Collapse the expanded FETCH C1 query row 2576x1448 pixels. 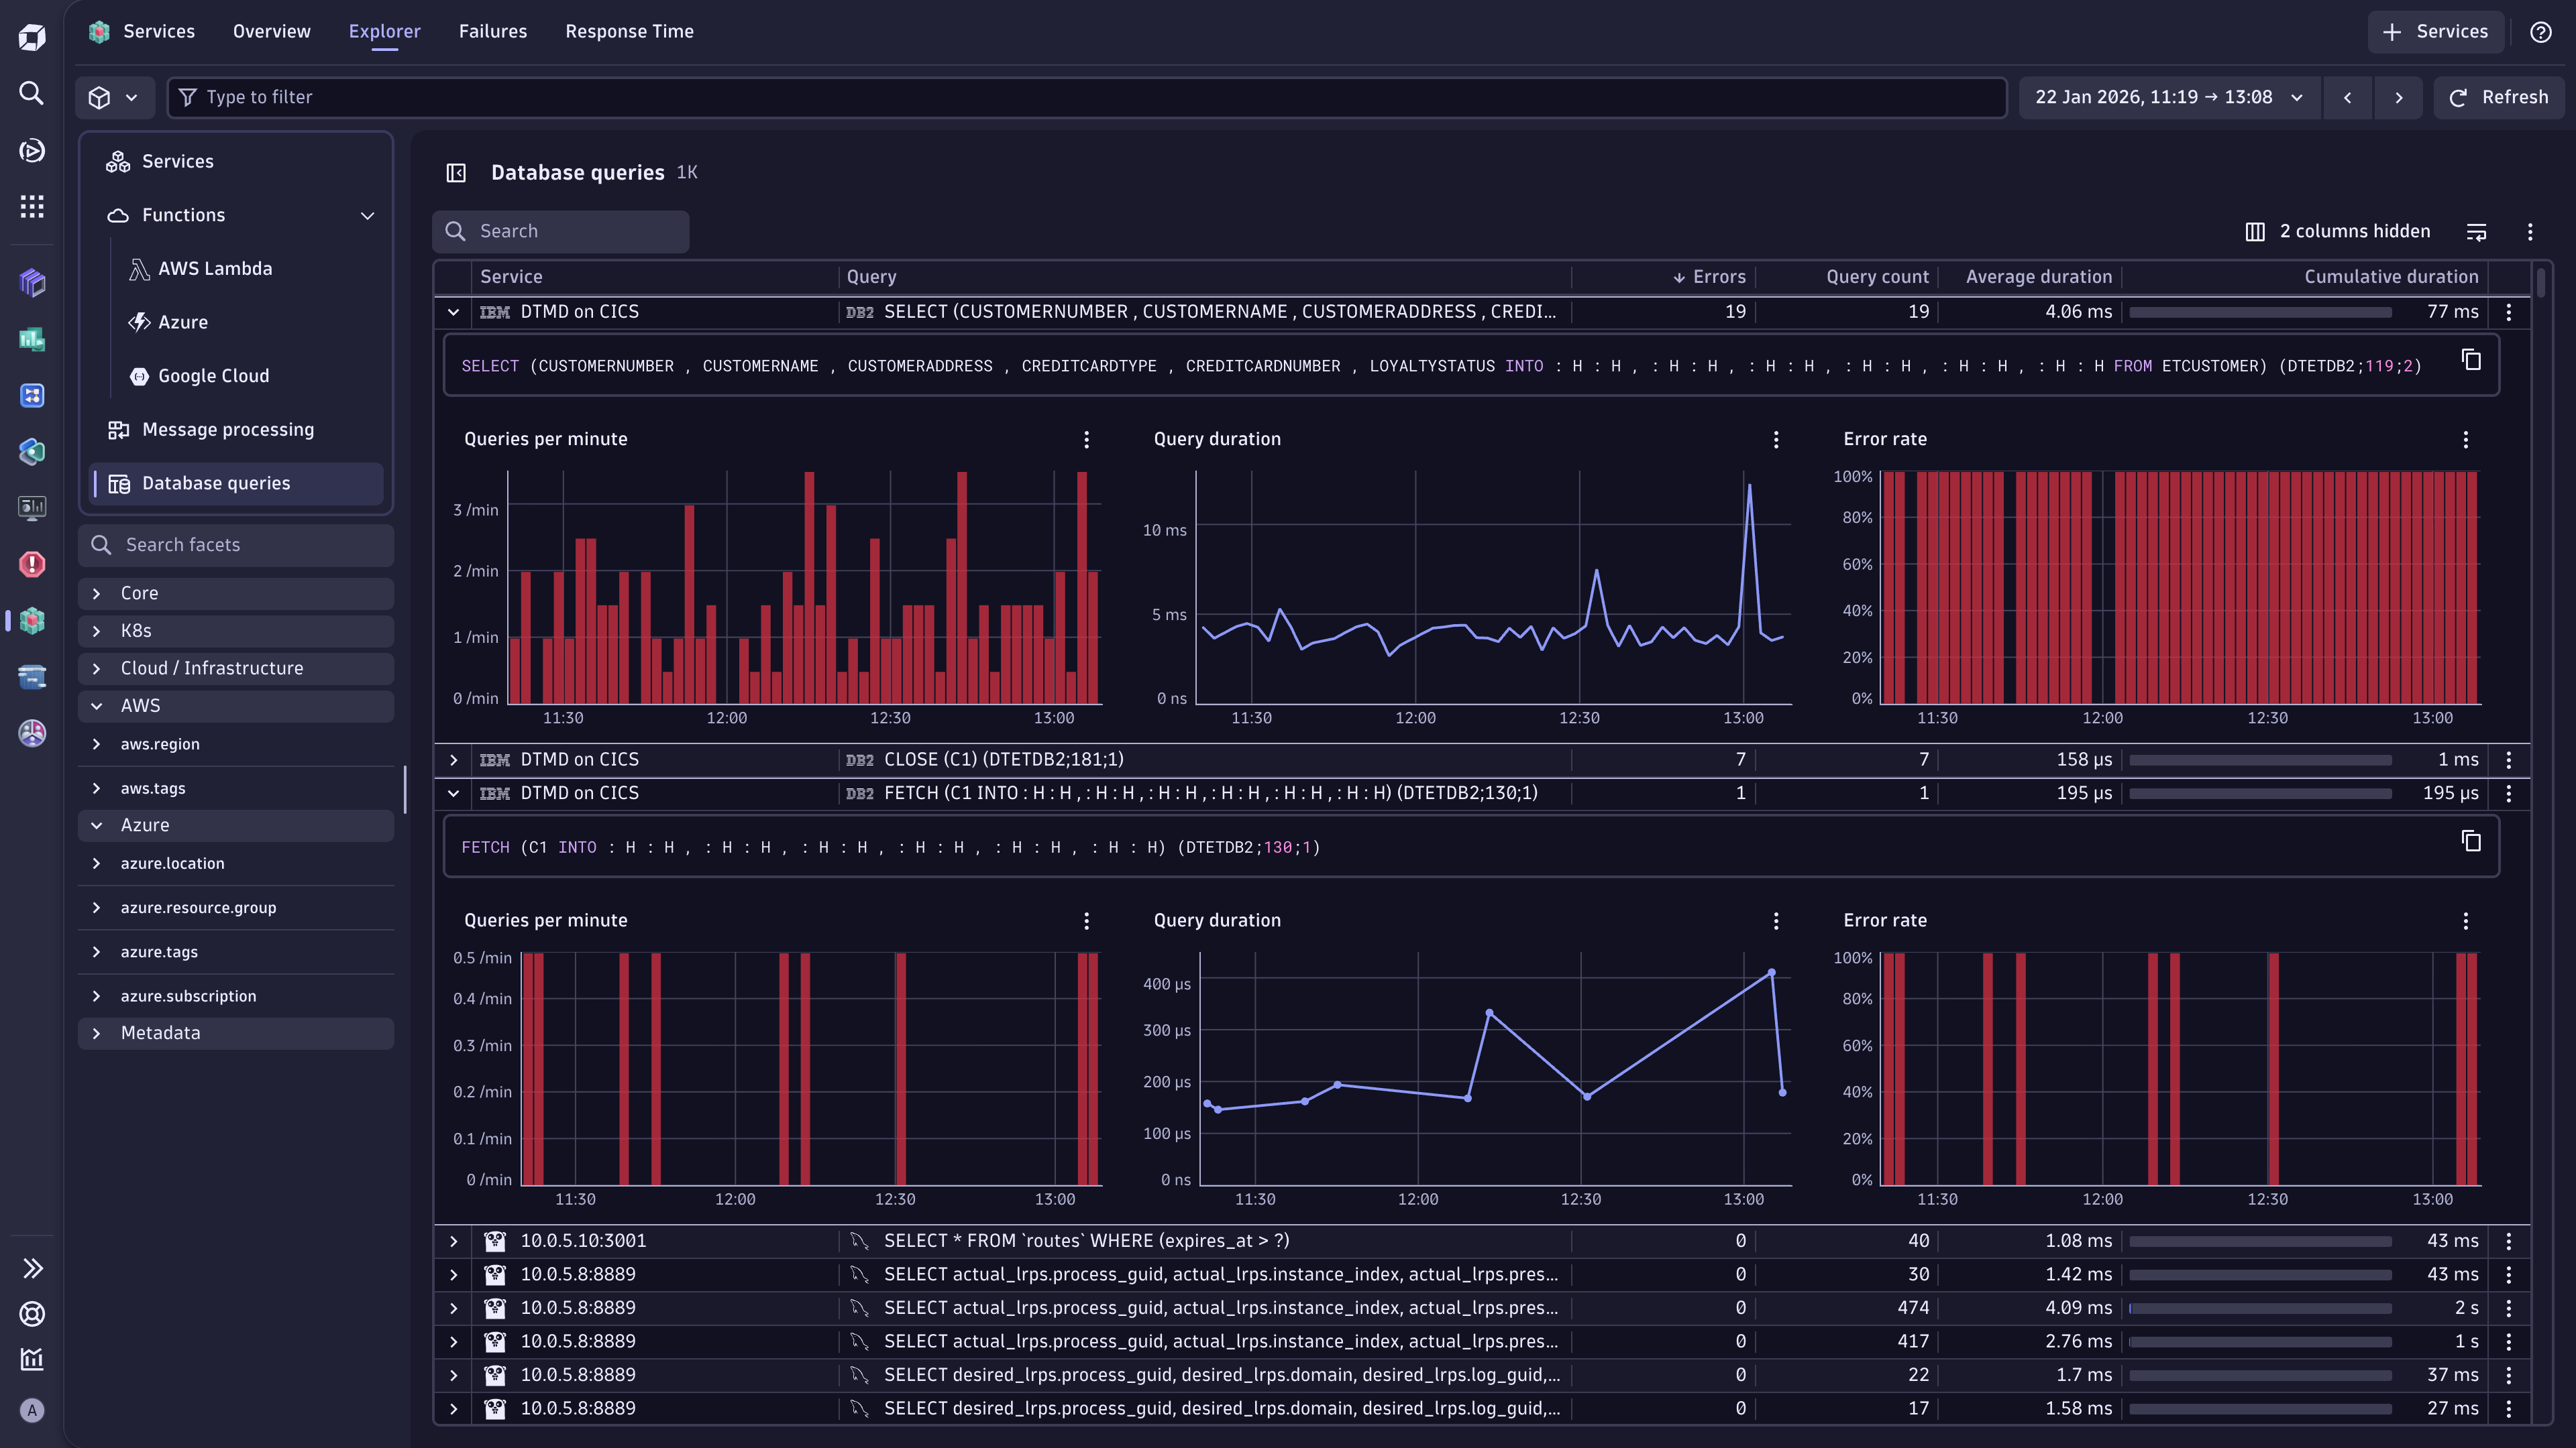(x=454, y=794)
